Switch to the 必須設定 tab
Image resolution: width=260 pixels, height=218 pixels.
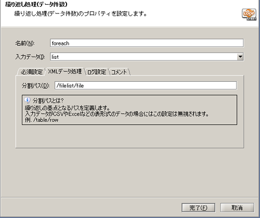(31, 72)
